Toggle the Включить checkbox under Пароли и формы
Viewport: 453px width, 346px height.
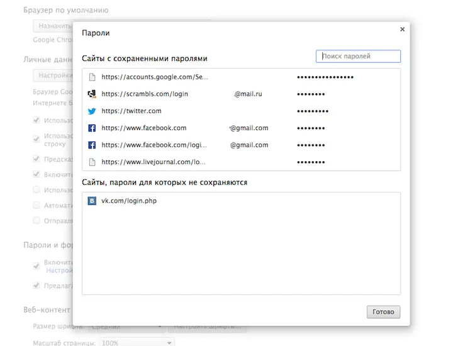coord(36,266)
